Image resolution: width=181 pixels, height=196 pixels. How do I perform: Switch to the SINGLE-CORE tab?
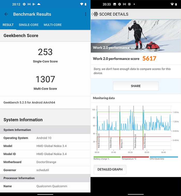click(29, 25)
